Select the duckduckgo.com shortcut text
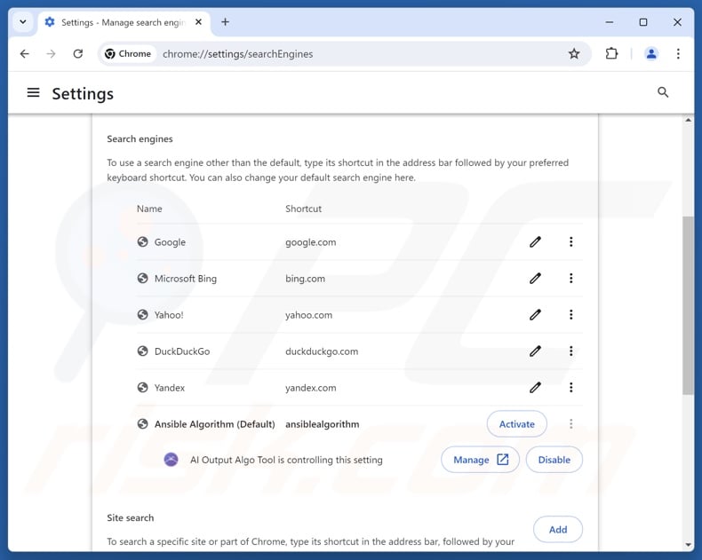Image resolution: width=702 pixels, height=560 pixels. tap(322, 351)
